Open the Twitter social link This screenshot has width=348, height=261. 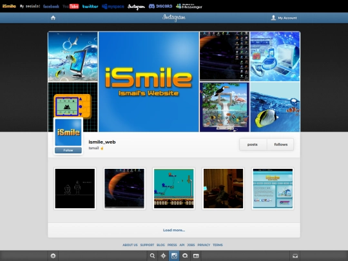[x=90, y=6]
